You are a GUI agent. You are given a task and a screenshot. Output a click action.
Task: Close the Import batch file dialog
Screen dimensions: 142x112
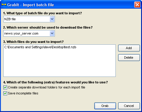click(137, 4)
